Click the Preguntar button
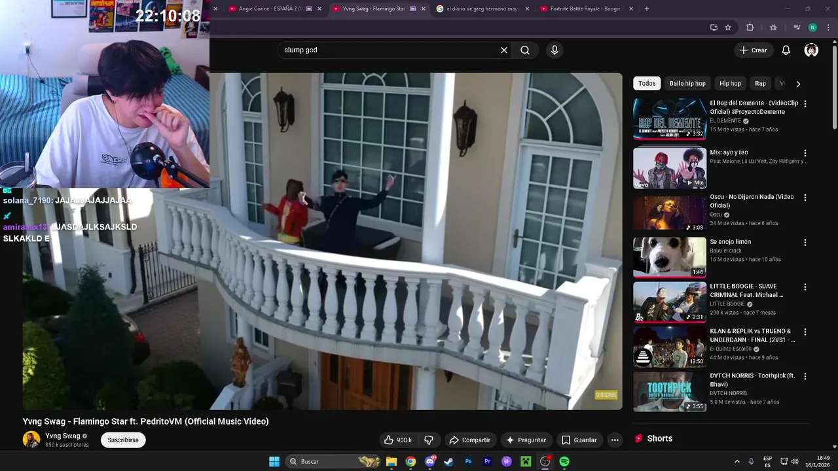 point(526,440)
